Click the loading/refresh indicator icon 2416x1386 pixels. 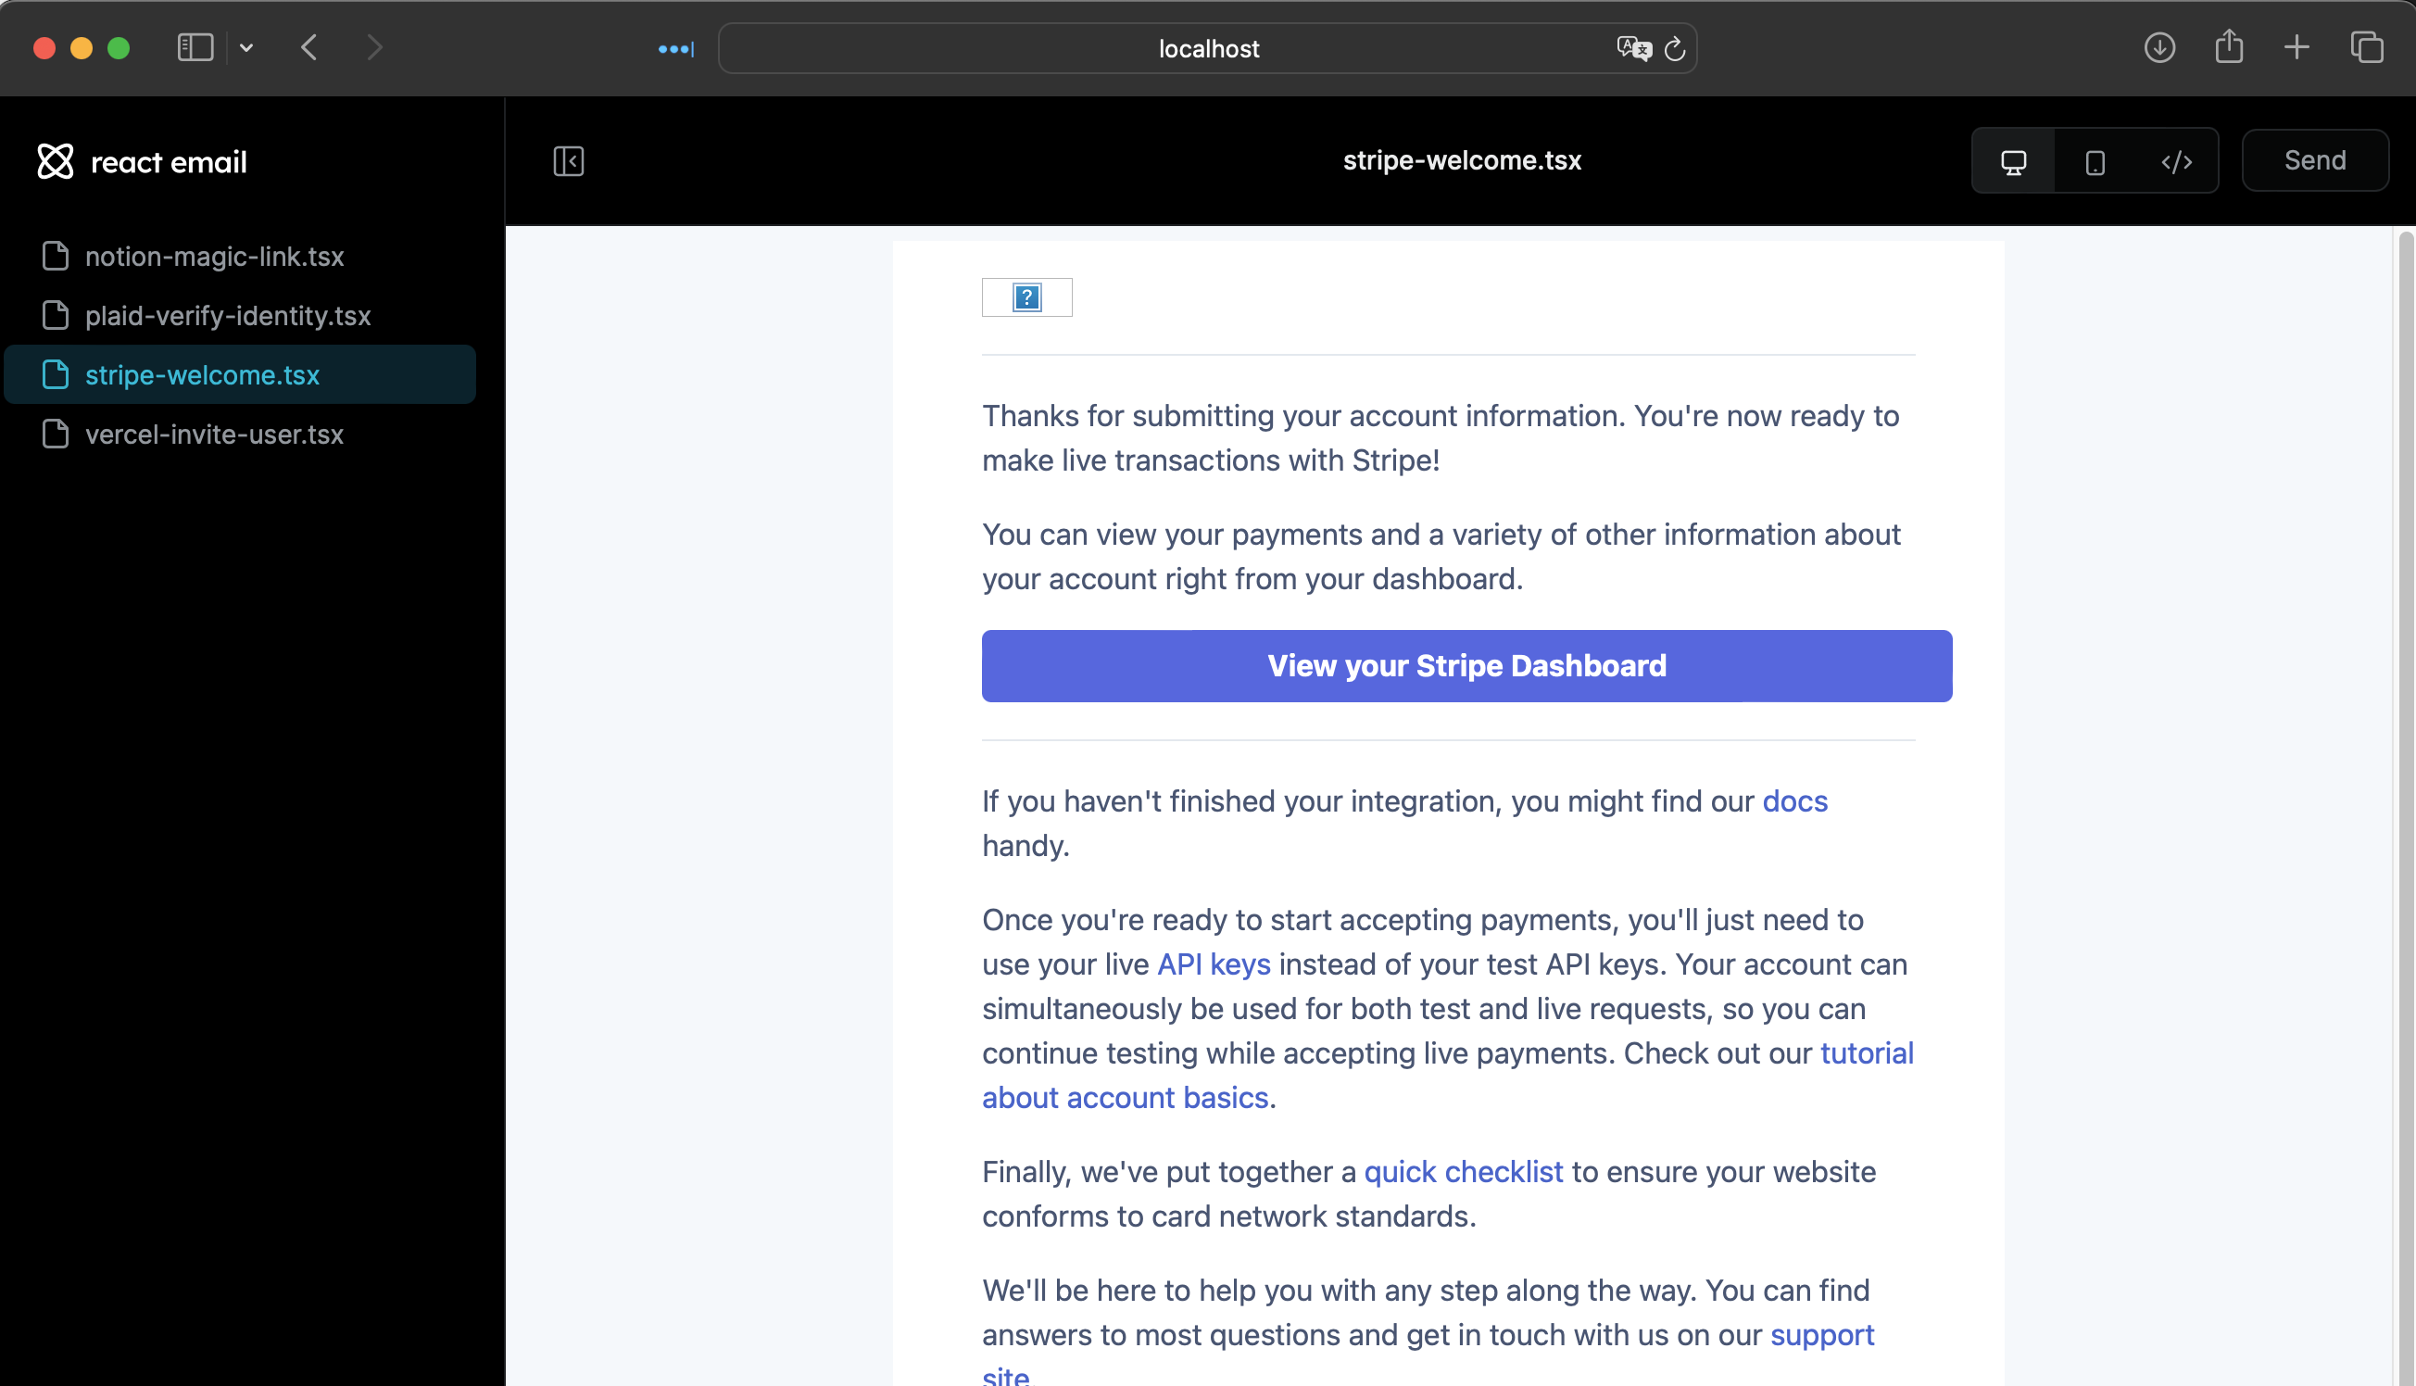pyautogui.click(x=1676, y=48)
